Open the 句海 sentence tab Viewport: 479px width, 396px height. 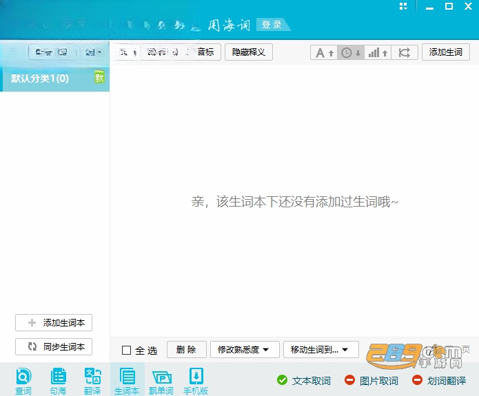58,381
